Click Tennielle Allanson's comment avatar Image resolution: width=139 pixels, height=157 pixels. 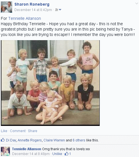pyautogui.click(x=5, y=151)
